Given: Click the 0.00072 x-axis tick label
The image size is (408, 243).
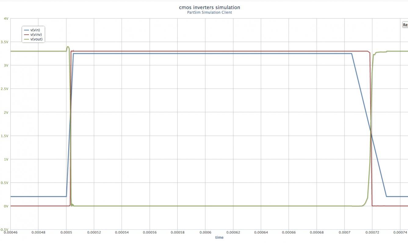Looking at the screenshot, I should click(x=372, y=233).
